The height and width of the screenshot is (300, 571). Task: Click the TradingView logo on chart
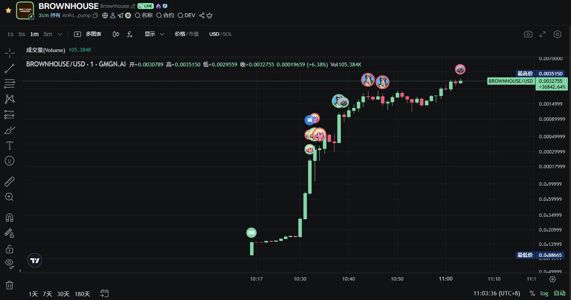coord(35,260)
